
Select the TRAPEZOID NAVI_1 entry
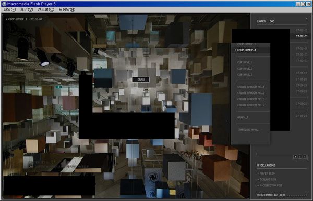coord(248,130)
